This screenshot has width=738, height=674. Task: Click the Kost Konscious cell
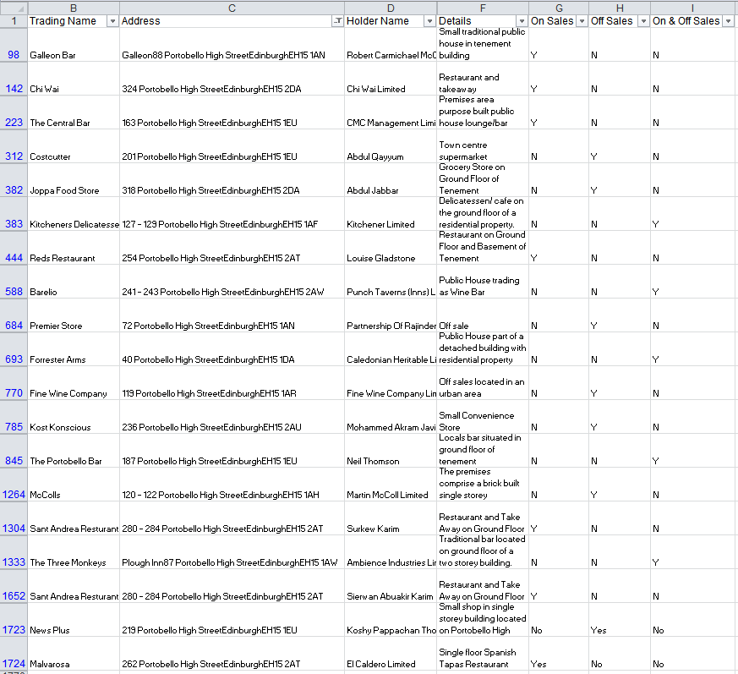(x=74, y=417)
